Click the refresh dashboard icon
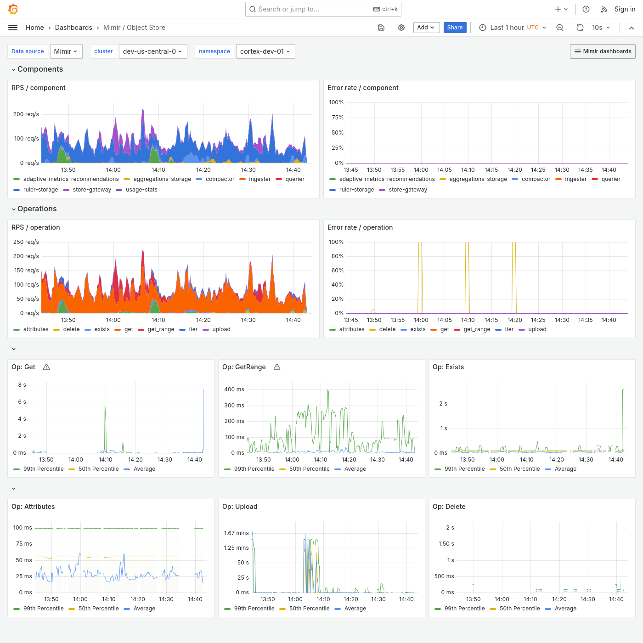The image size is (643, 643). (x=580, y=28)
